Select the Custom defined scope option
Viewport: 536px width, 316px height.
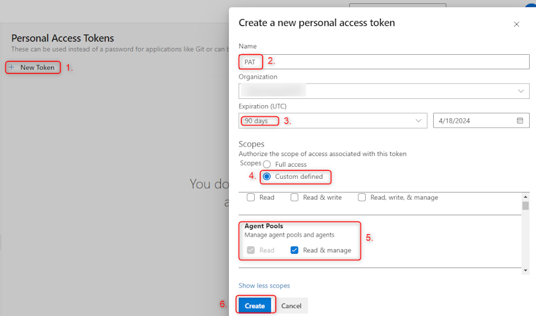pyautogui.click(x=267, y=177)
